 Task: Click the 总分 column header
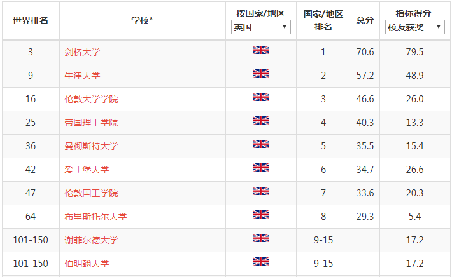click(x=365, y=20)
